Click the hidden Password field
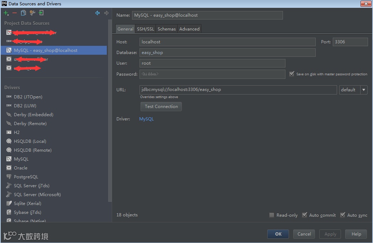373x243 pixels. coord(212,74)
